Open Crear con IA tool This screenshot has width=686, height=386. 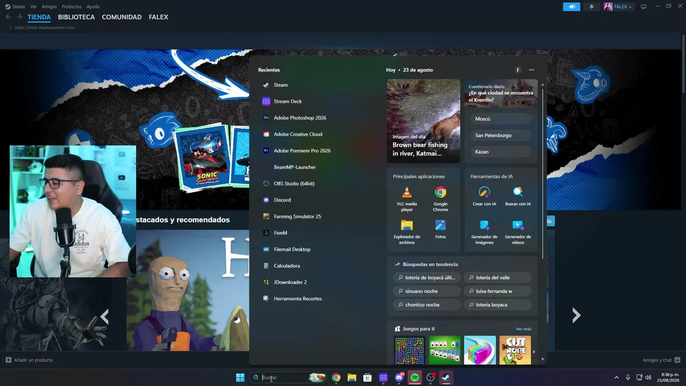pos(484,196)
